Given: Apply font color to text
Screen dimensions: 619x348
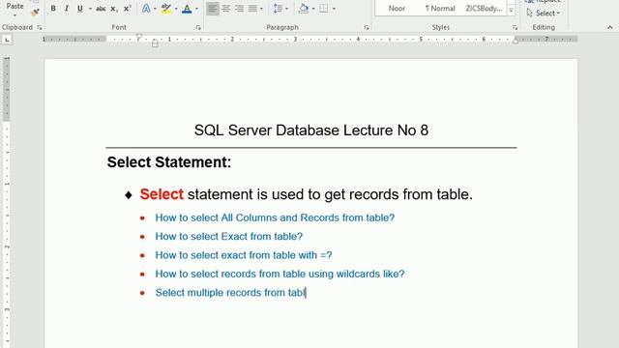Looking at the screenshot, I should (x=187, y=9).
